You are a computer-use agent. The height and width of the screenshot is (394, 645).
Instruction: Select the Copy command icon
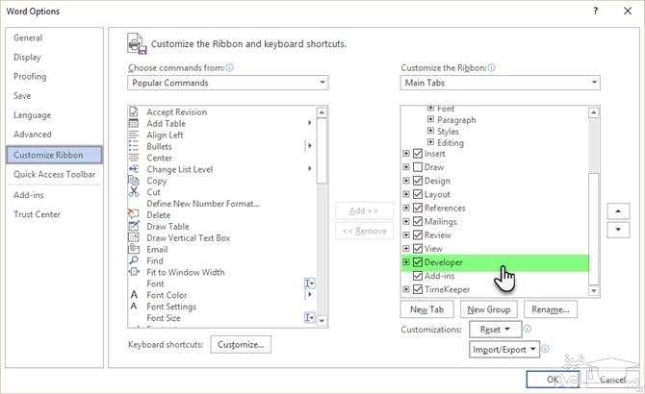pos(134,181)
